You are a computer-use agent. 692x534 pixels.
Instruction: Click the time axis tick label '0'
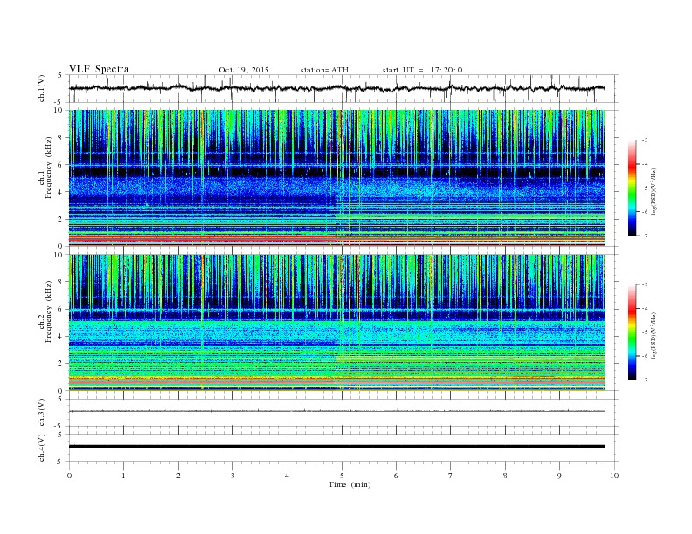[x=69, y=476]
